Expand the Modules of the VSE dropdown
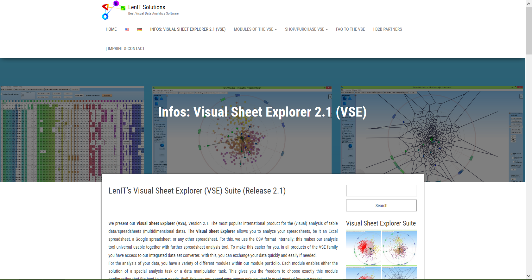 tap(255, 29)
